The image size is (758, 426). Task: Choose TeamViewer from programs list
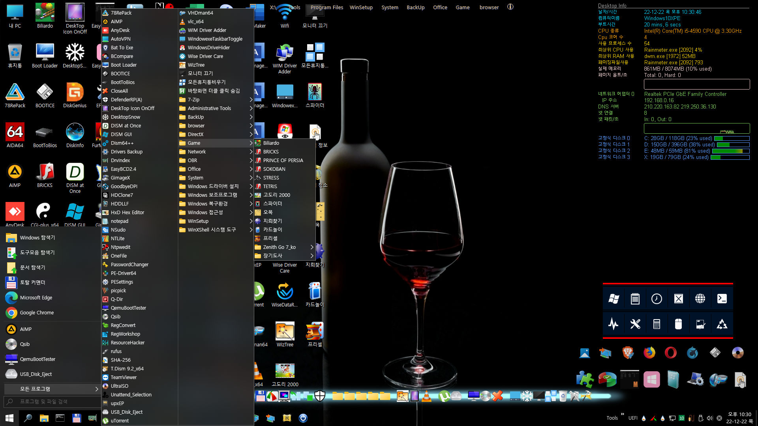click(139, 377)
